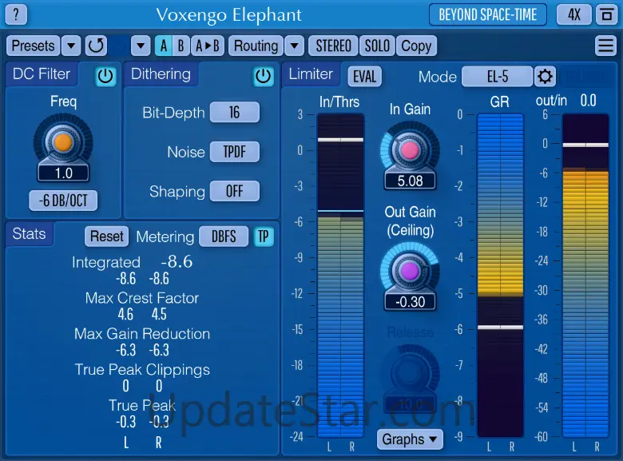
Task: Toggle DC Filter power button
Action: point(105,76)
